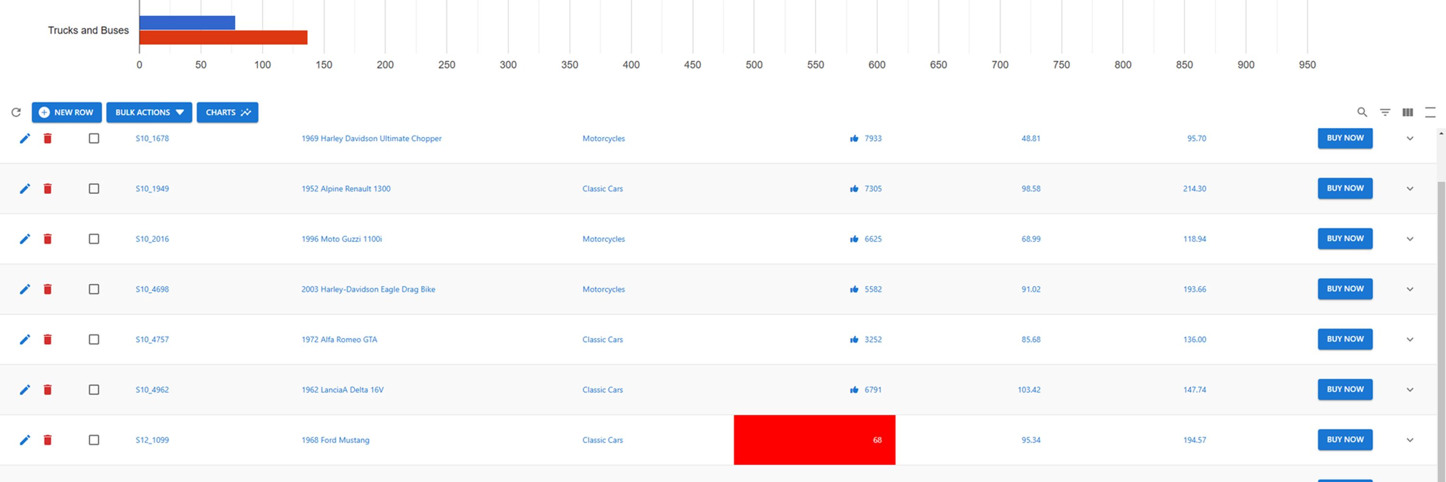Toggle the row density icon
1446x482 pixels.
1430,112
